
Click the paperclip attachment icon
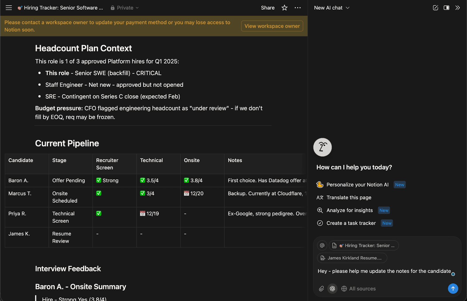click(x=321, y=288)
